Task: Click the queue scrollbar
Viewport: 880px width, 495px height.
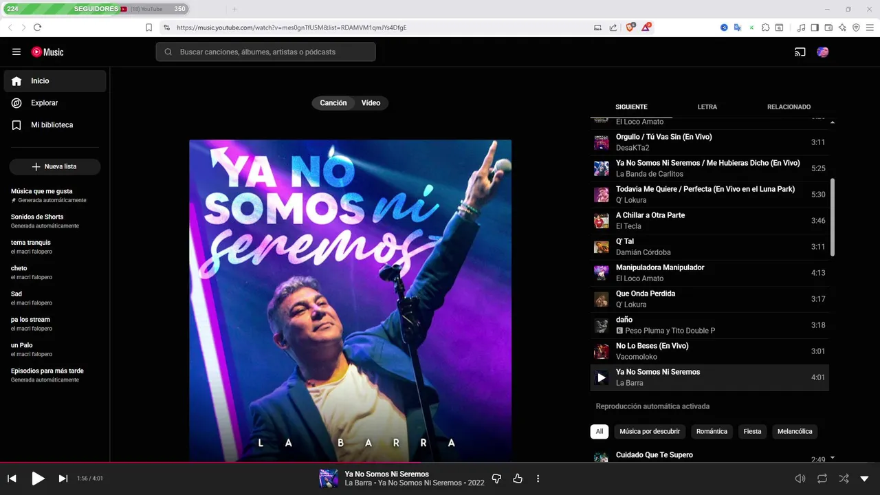Action: pyautogui.click(x=833, y=217)
